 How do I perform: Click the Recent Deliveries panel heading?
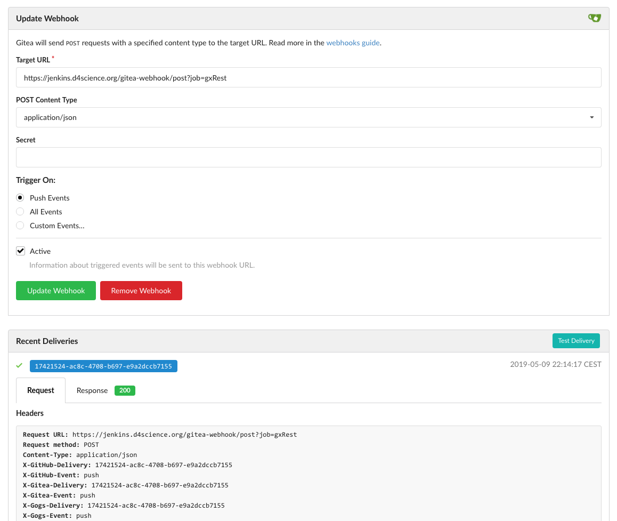pyautogui.click(x=47, y=341)
